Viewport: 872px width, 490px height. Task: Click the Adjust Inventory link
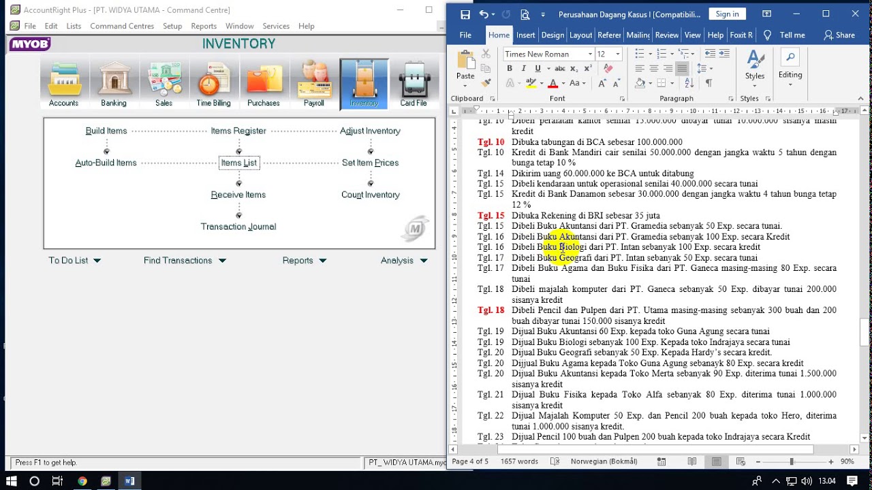pos(370,131)
